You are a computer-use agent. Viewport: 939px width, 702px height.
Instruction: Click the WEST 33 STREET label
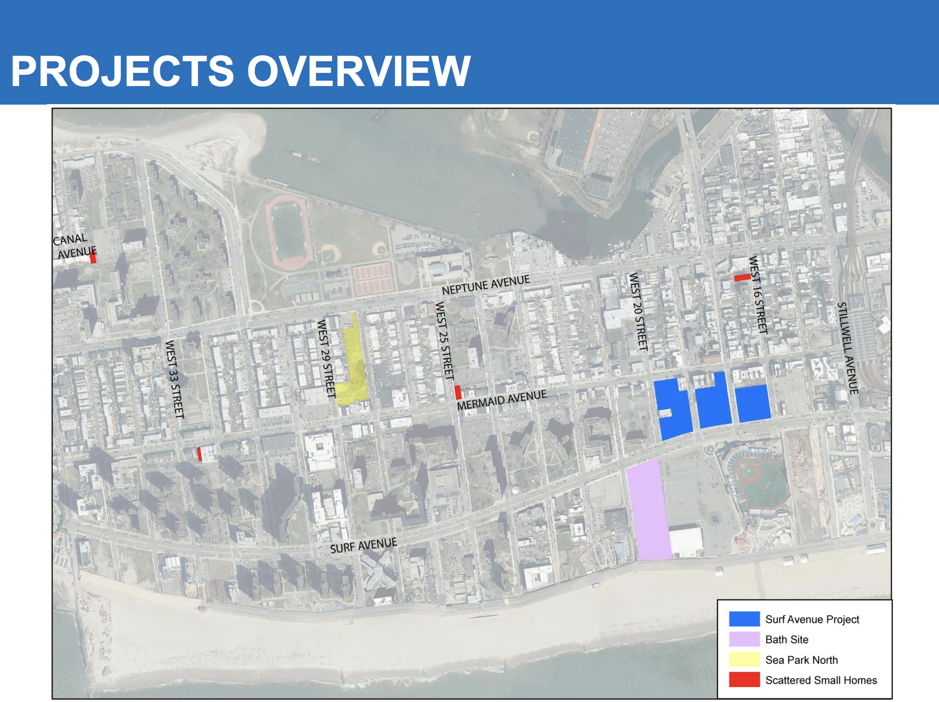click(175, 379)
